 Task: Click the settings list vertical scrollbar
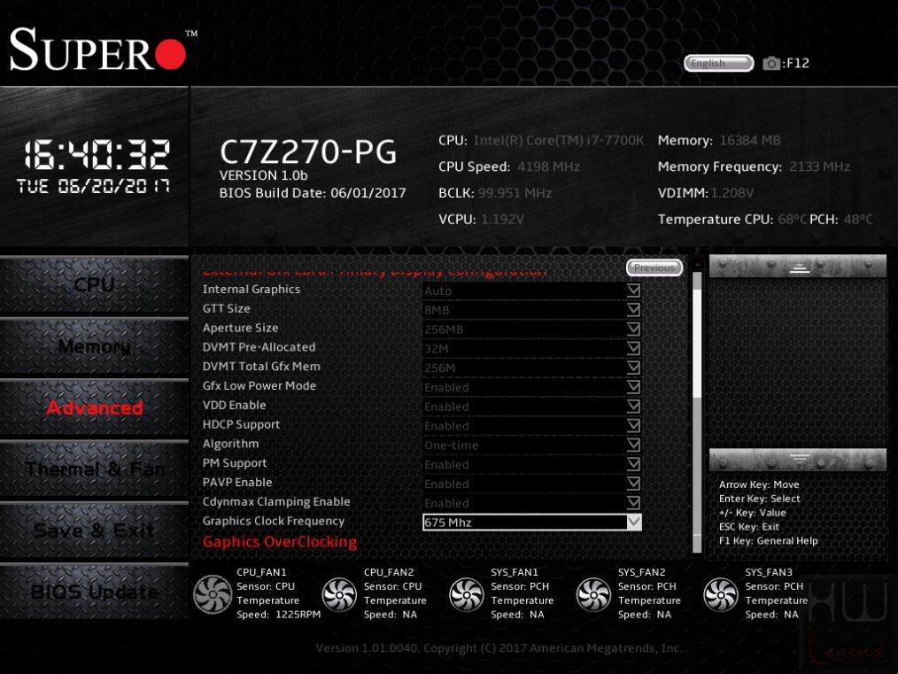click(x=697, y=413)
